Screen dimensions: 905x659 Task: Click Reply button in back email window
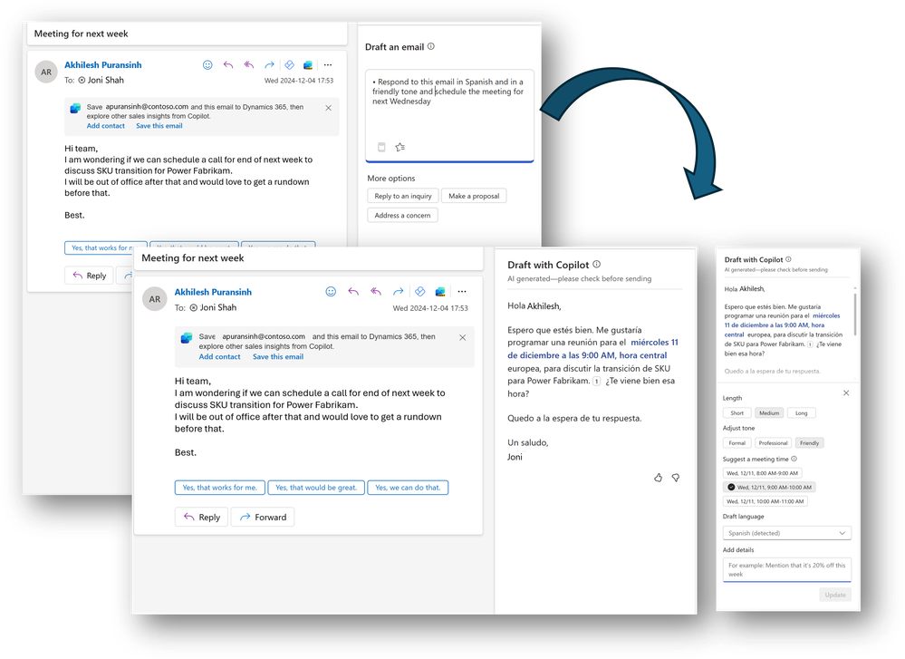click(89, 276)
